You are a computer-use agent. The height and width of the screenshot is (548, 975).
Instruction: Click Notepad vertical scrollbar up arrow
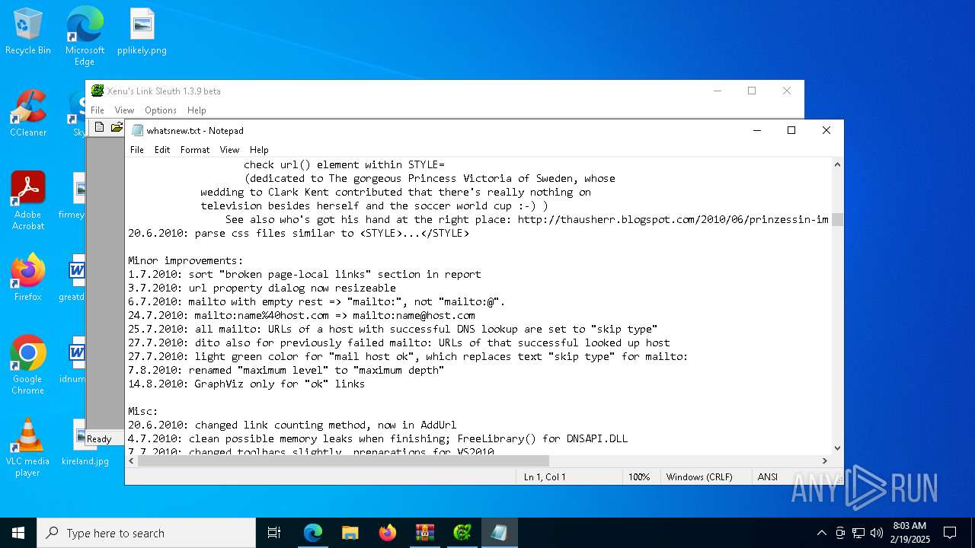tap(837, 164)
